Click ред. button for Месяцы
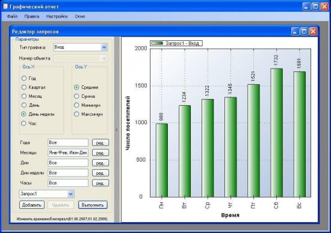The width and height of the screenshot is (331, 233). [101, 153]
